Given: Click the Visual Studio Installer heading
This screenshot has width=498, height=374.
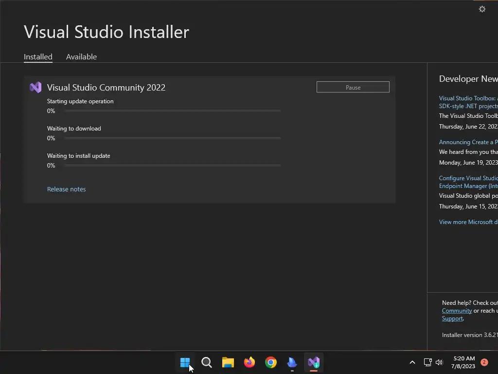Looking at the screenshot, I should point(107,32).
